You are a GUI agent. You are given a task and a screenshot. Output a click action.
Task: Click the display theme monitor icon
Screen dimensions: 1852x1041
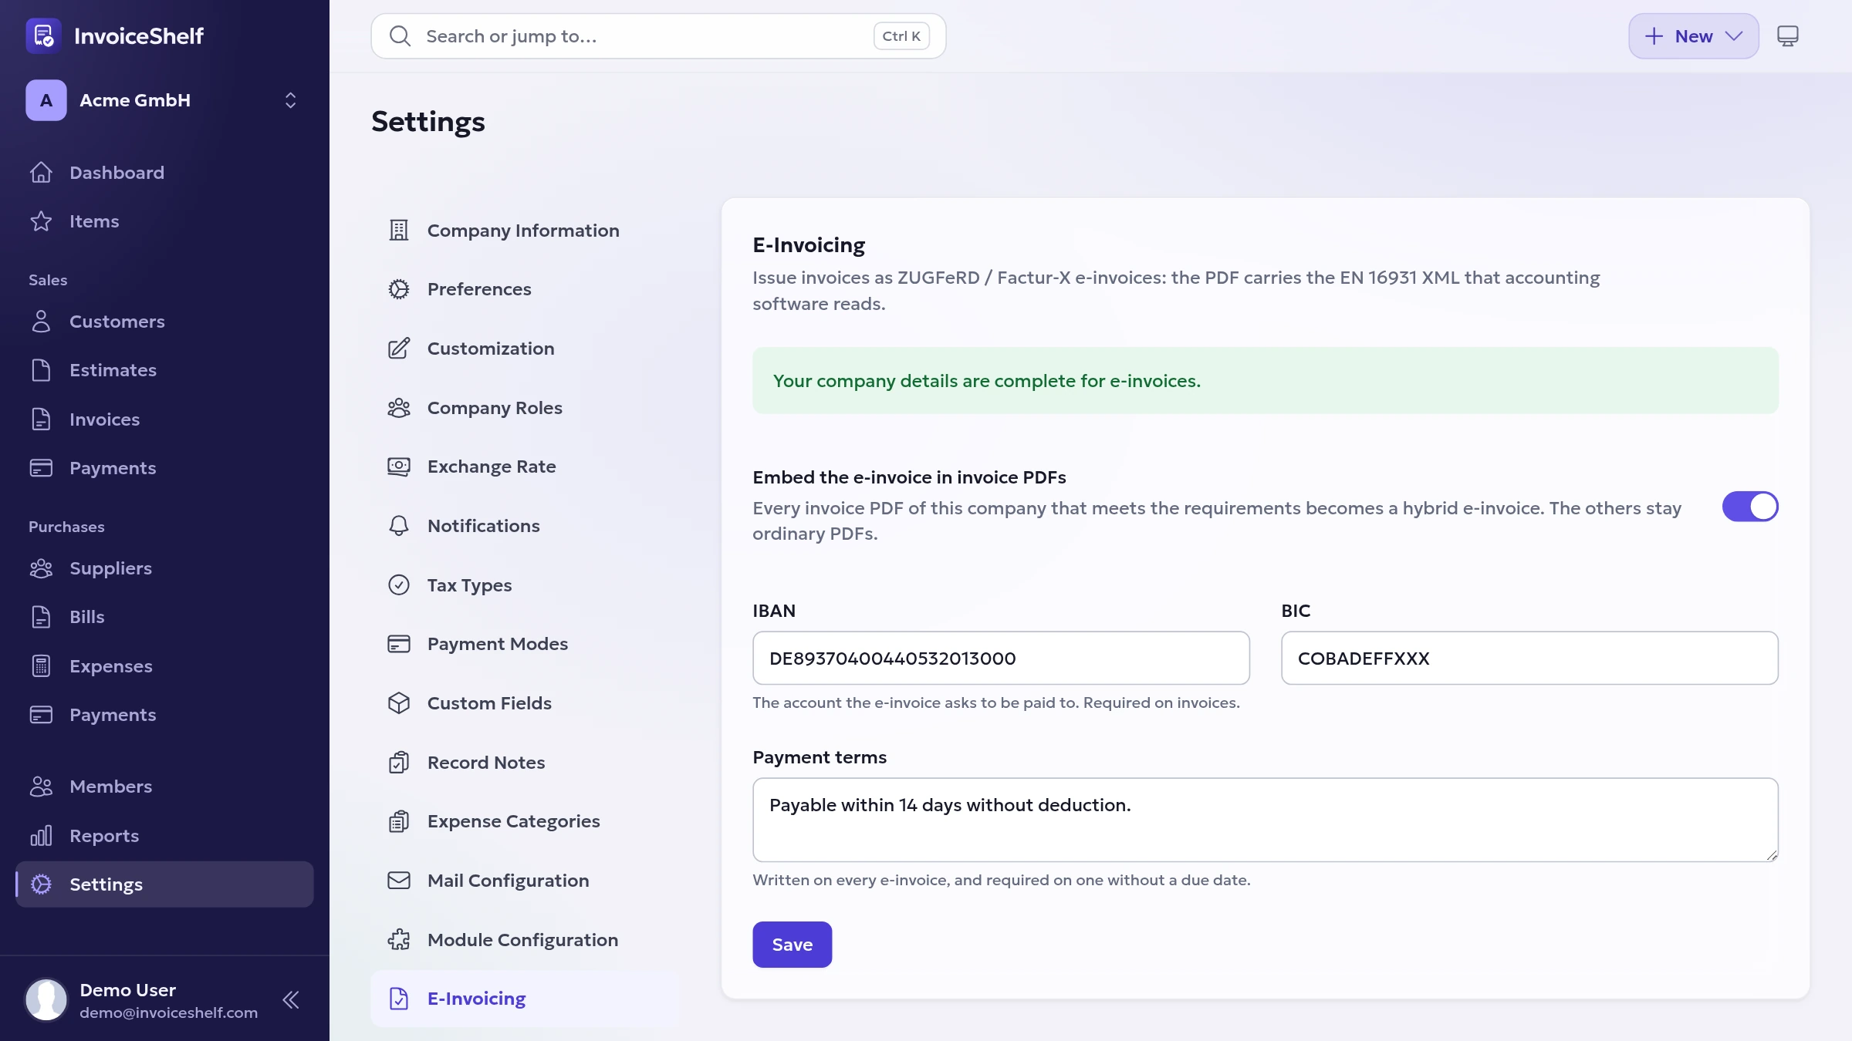pos(1788,36)
